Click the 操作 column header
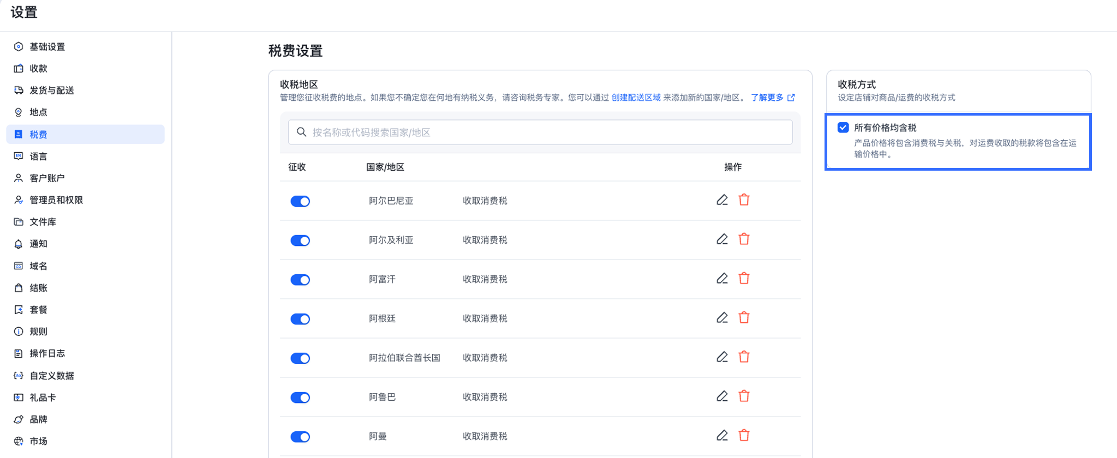Screen dimensions: 1117x458 tap(733, 167)
